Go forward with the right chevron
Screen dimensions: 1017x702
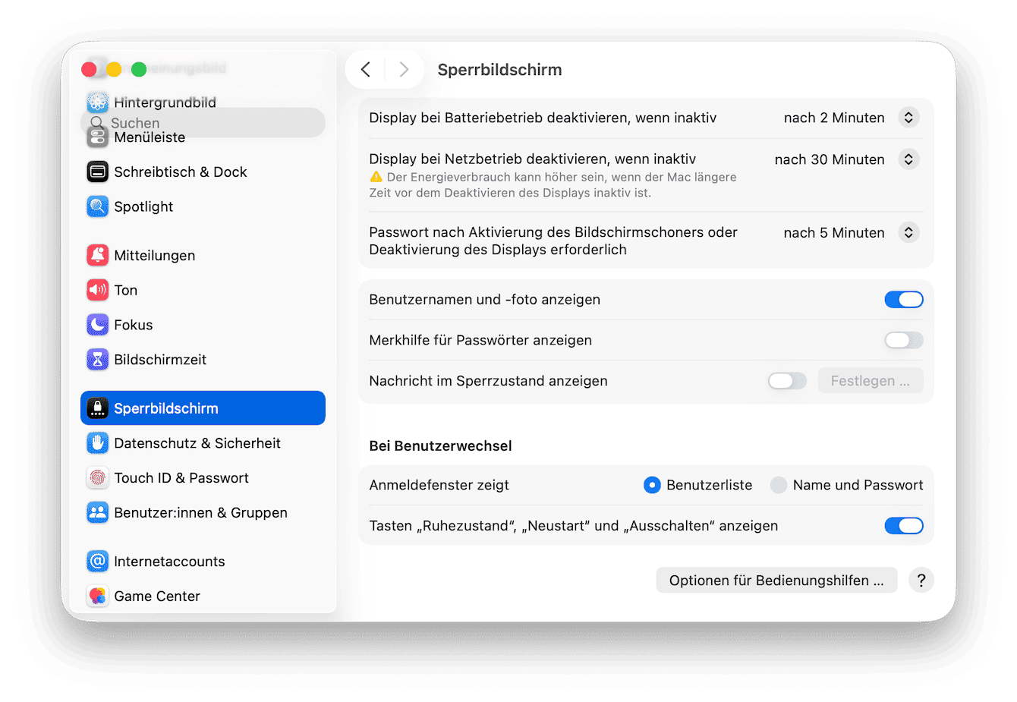coord(405,70)
